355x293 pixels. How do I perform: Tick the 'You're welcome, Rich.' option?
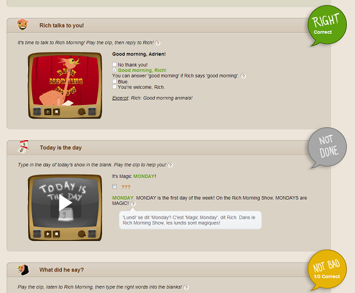pyautogui.click(x=114, y=86)
